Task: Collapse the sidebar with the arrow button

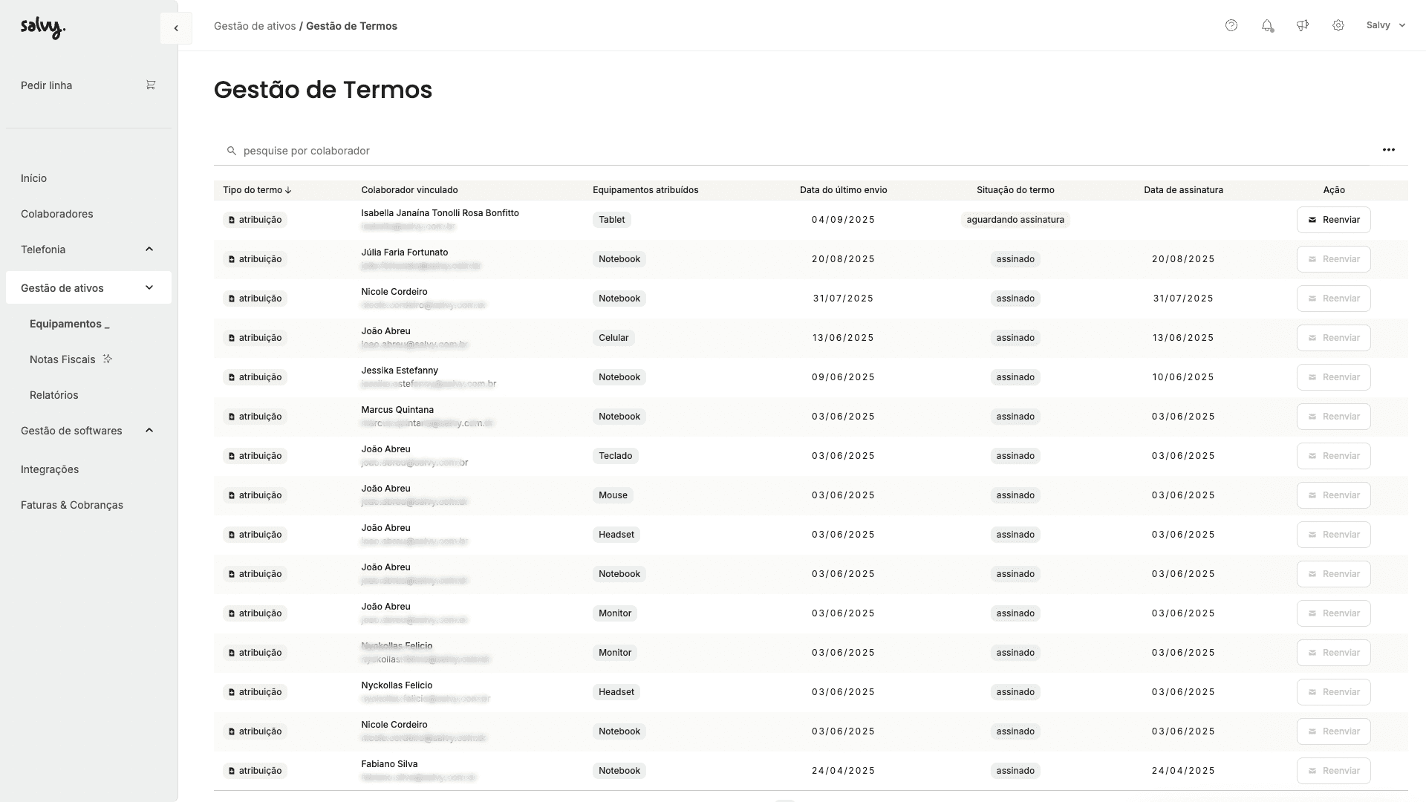Action: (x=176, y=28)
